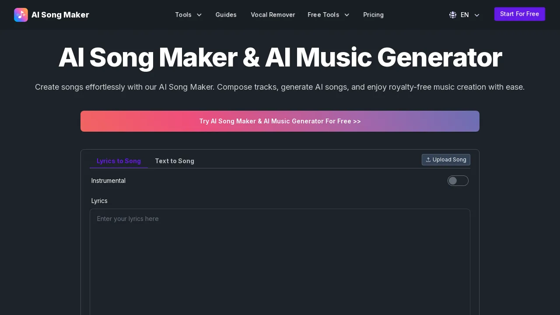Select the Lyrics to Song tab
This screenshot has height=315, width=560.
pyautogui.click(x=119, y=161)
